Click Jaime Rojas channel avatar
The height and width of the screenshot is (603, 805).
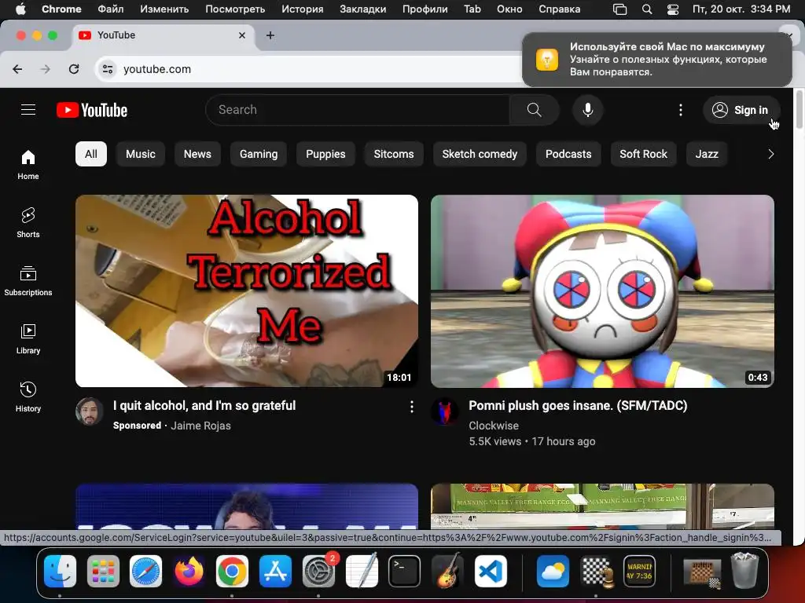click(x=90, y=411)
